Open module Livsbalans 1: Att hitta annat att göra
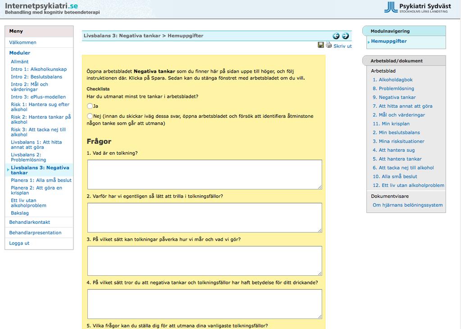This screenshot has width=461, height=329. point(37,145)
